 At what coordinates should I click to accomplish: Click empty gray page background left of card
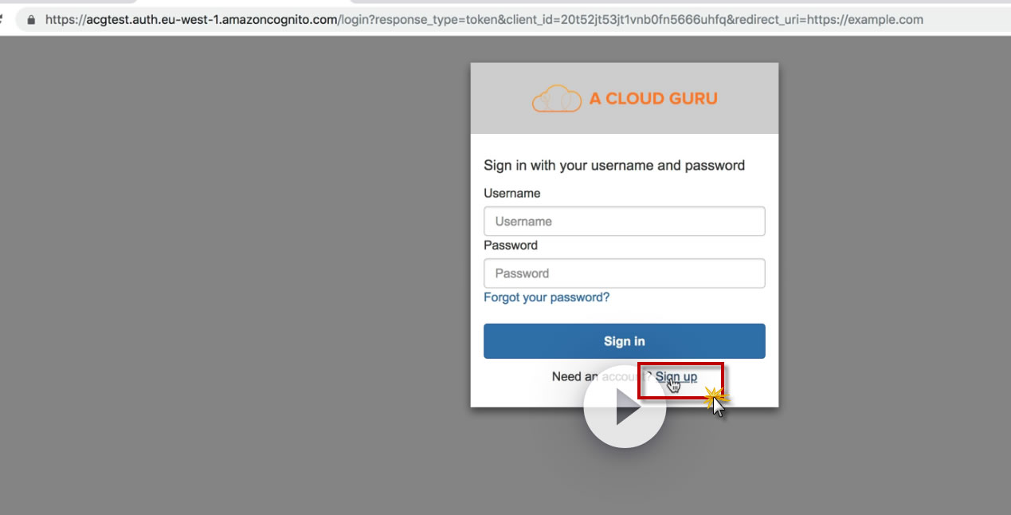[x=239, y=279]
